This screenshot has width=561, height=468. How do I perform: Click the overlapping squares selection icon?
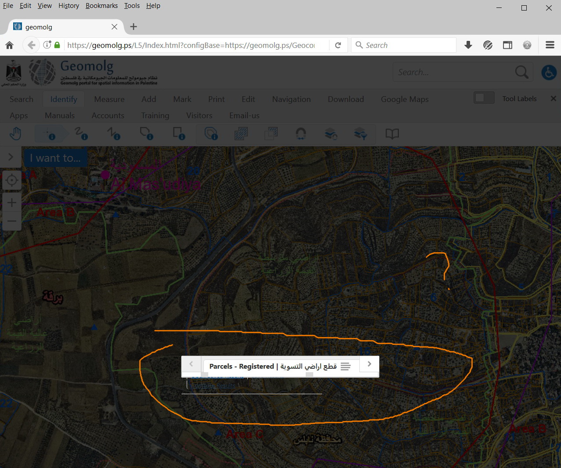(271, 134)
